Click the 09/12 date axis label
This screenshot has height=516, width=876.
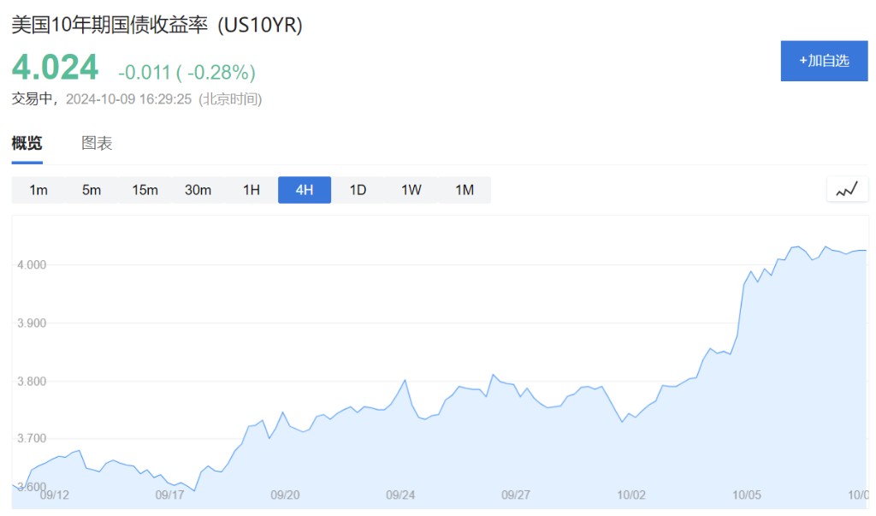pyautogui.click(x=55, y=495)
